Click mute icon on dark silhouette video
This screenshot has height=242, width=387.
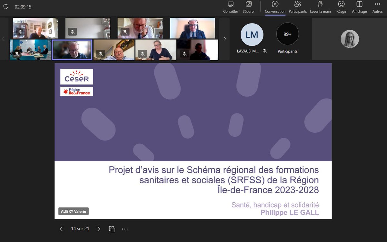click(184, 53)
